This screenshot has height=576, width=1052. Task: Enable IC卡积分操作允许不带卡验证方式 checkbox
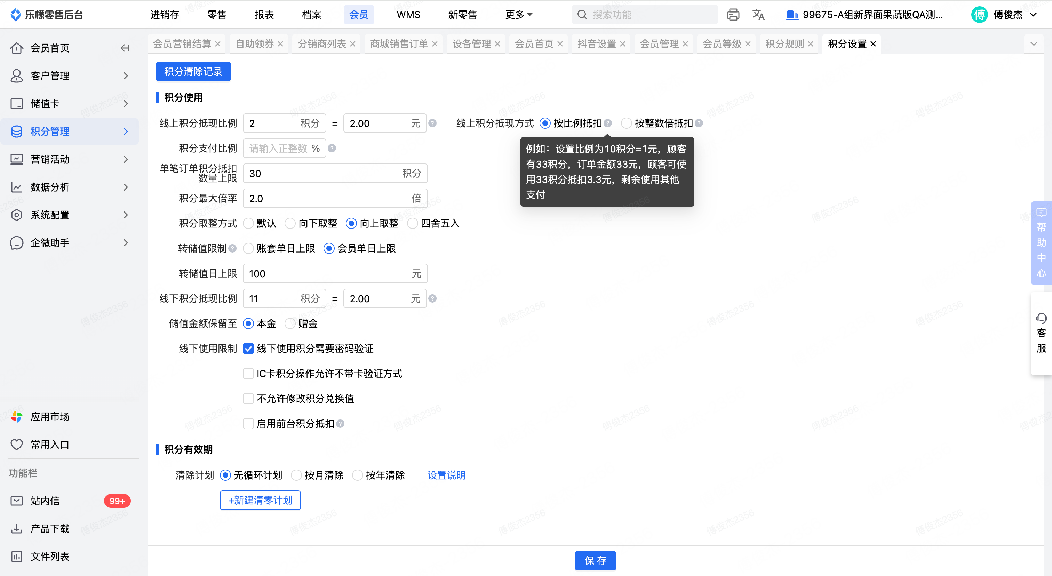tap(248, 374)
